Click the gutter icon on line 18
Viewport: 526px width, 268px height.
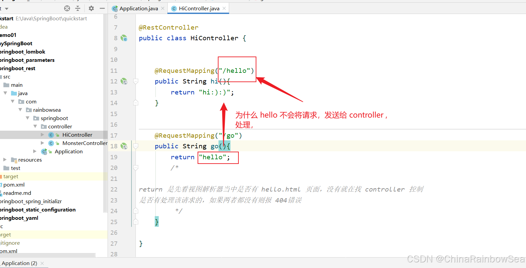click(124, 146)
